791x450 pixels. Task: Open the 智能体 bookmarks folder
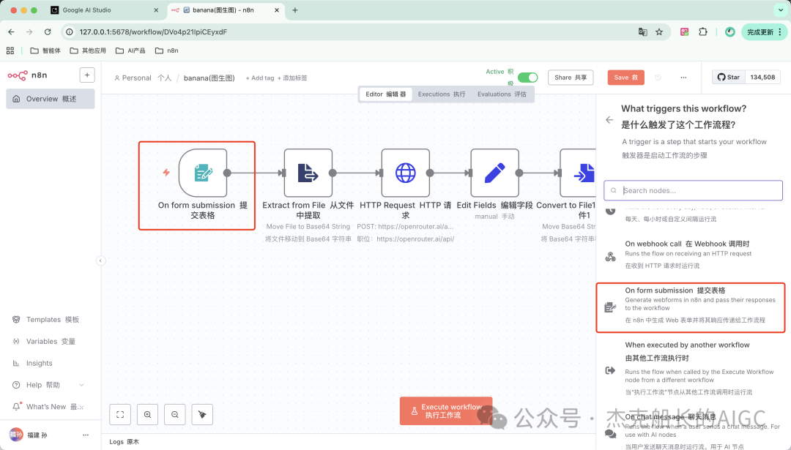click(x=45, y=50)
